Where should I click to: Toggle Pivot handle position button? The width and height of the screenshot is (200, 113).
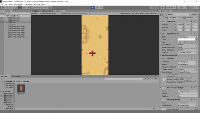click(35, 8)
